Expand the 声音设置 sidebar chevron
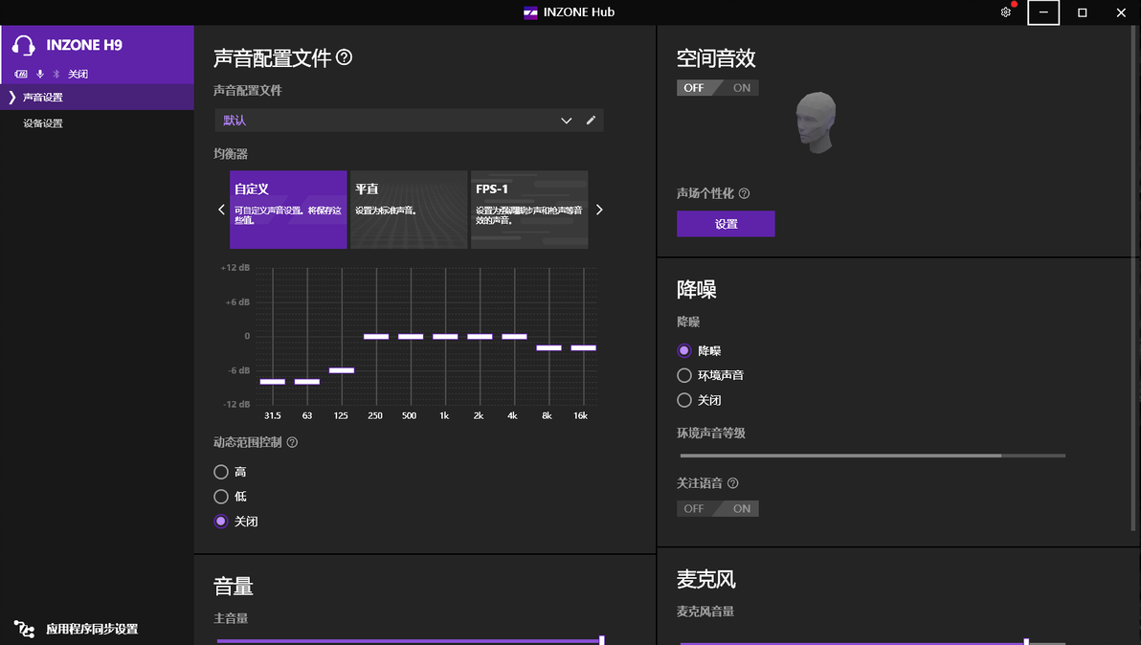This screenshot has width=1141, height=645. click(11, 97)
